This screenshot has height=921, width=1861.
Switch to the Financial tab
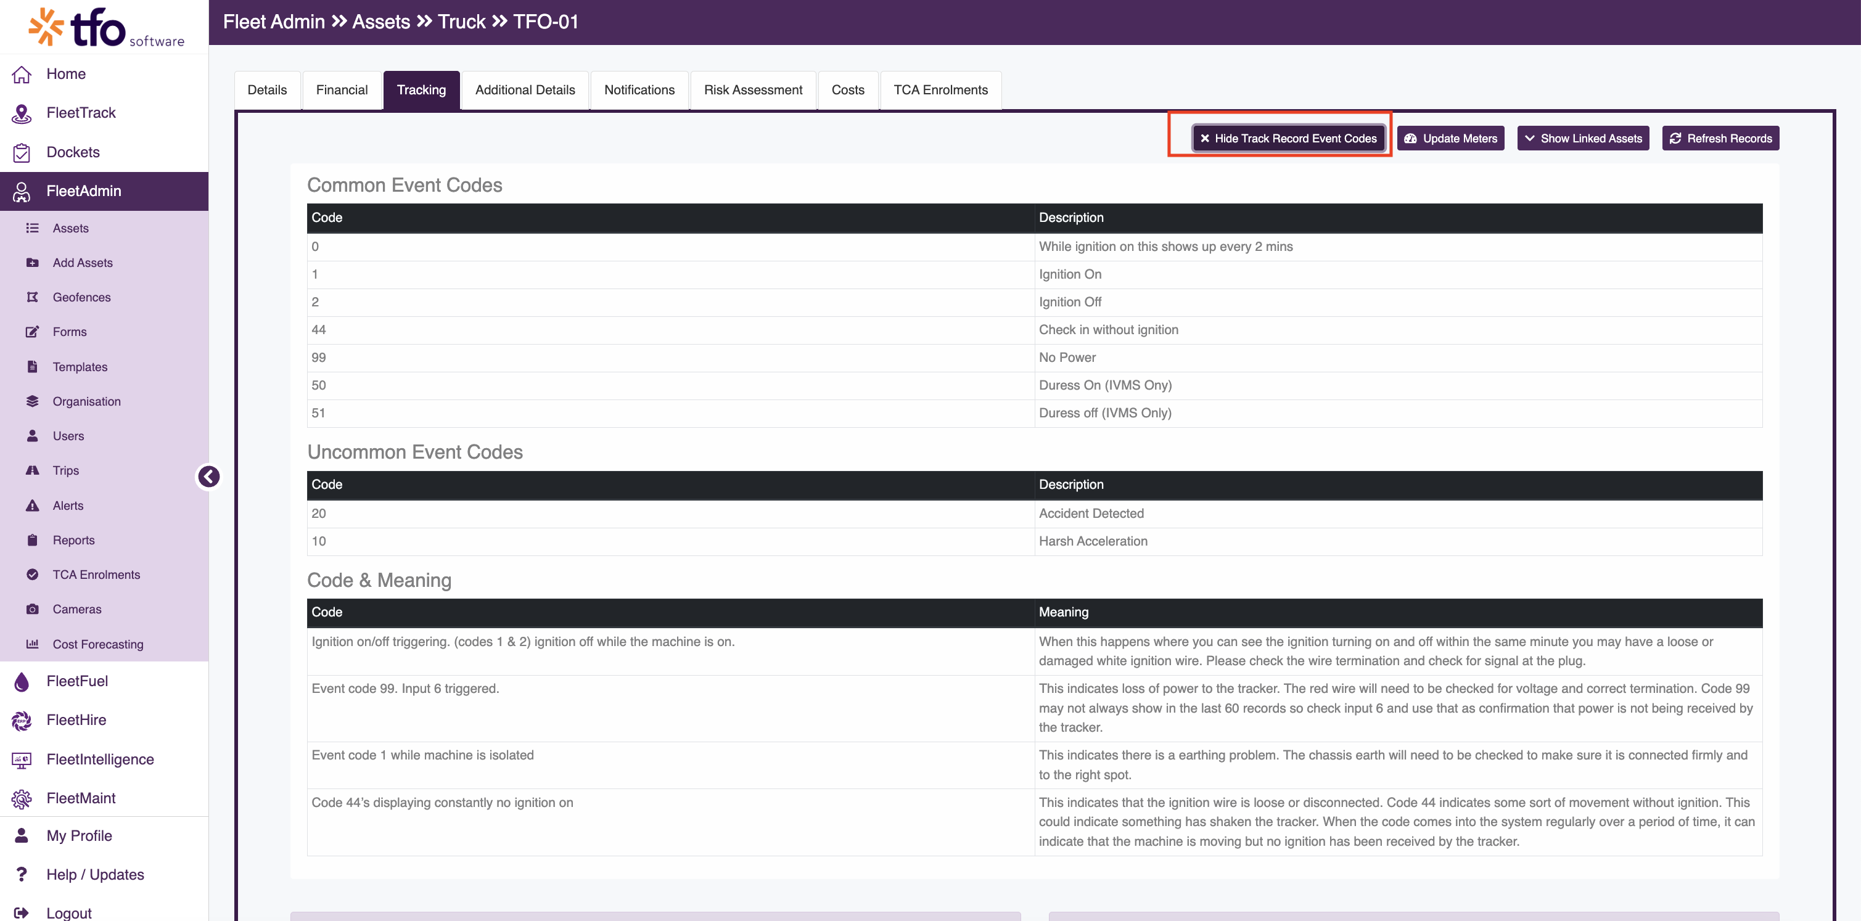click(342, 89)
